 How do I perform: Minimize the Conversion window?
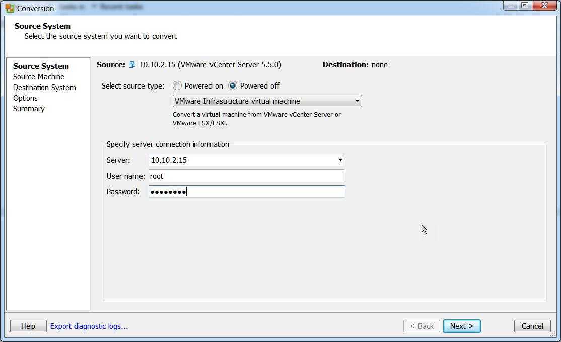click(x=511, y=5)
